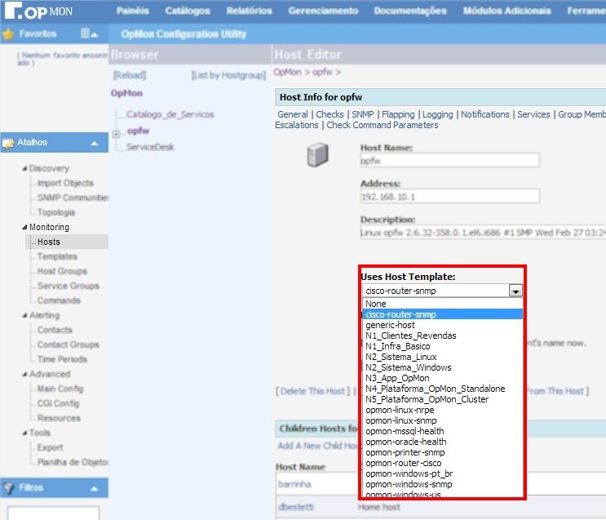Open the Relatórios menu
The width and height of the screenshot is (606, 520).
(249, 11)
